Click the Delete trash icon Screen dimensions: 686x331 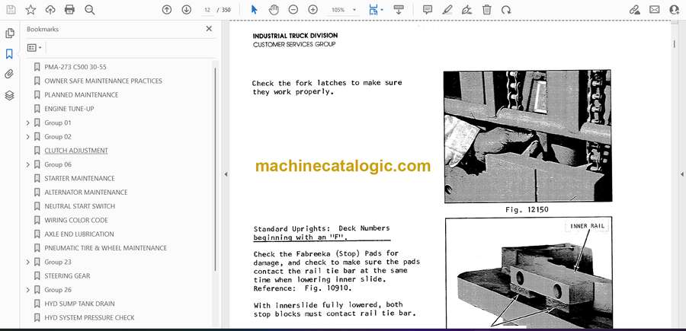(486, 10)
